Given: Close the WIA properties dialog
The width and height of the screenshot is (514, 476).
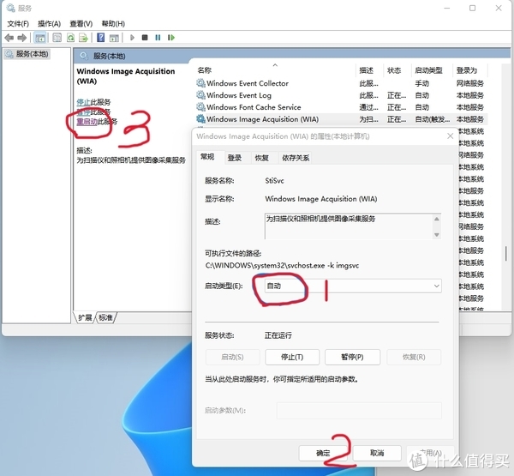Looking at the screenshot, I should [x=451, y=136].
